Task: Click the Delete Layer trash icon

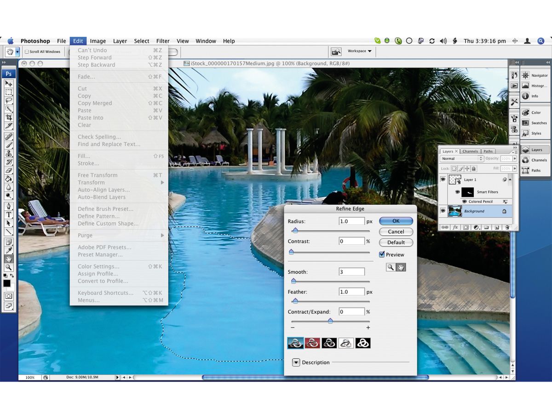Action: click(507, 227)
